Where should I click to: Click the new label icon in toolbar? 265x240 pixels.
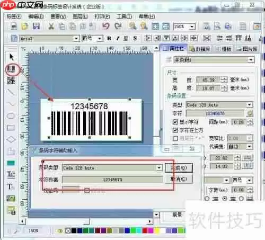(14, 26)
